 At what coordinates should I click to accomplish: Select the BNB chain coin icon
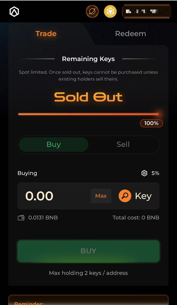point(110,11)
